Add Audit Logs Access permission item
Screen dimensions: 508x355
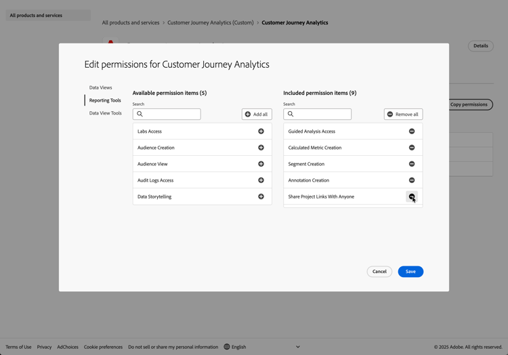click(261, 180)
